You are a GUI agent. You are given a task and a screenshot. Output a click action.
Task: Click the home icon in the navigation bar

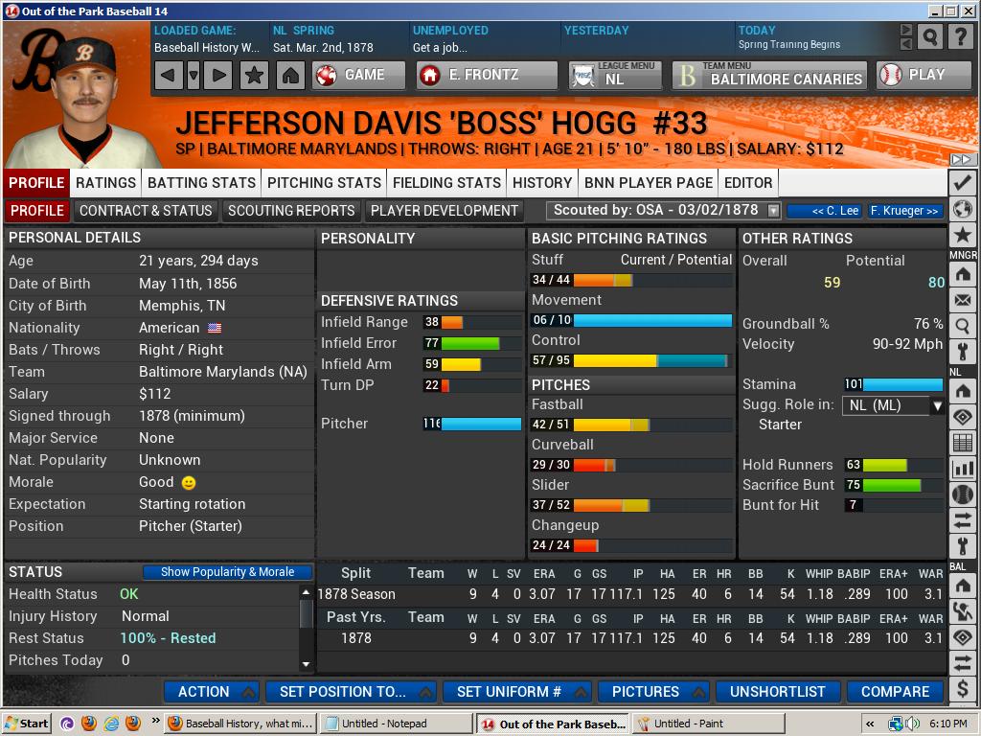289,75
